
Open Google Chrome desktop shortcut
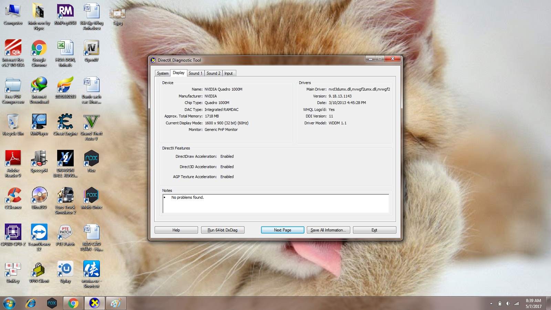pos(39,53)
